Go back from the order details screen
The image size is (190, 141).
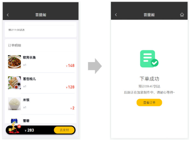(8, 15)
